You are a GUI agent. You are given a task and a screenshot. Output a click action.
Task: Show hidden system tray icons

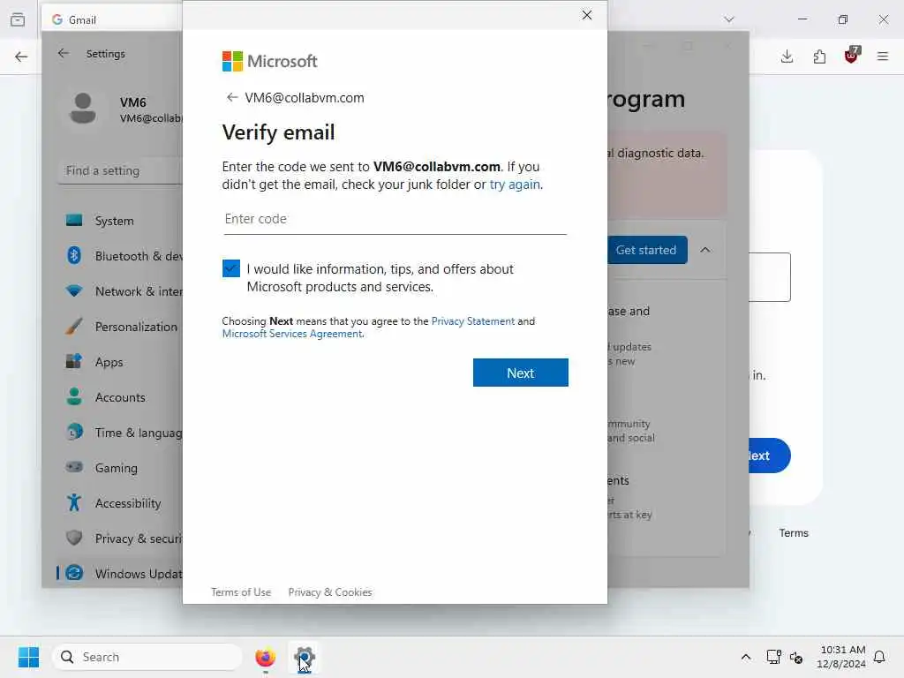coord(745,657)
